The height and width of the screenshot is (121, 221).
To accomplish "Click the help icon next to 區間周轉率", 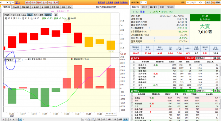I will [x=154, y=41].
